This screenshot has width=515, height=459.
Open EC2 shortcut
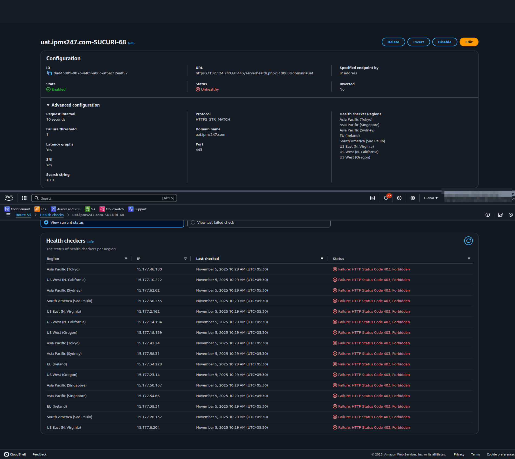click(x=40, y=209)
